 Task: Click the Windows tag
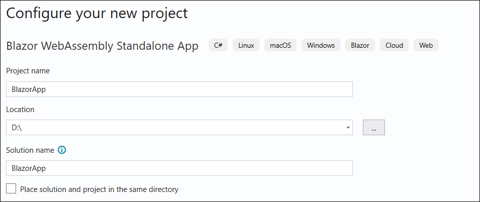[x=321, y=45]
